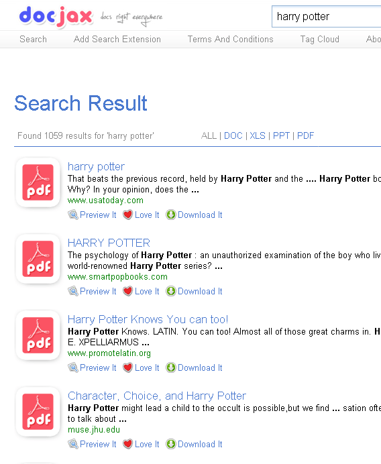Click heart icon in usatoday result

click(127, 215)
